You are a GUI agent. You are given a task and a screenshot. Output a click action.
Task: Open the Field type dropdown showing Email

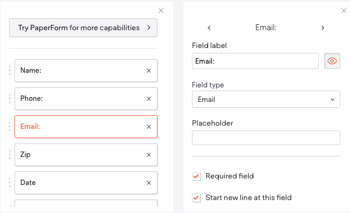point(266,99)
